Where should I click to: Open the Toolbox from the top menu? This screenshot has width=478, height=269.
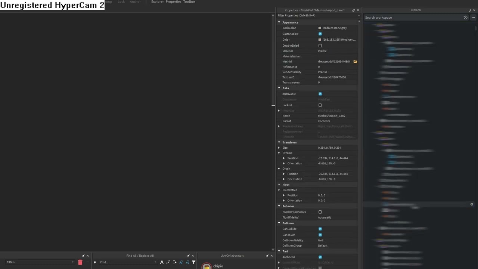[189, 1]
